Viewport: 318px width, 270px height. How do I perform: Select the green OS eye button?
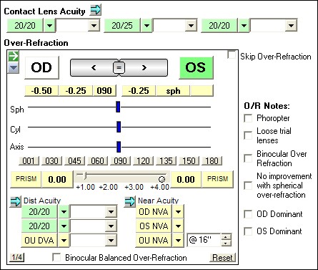[x=196, y=68]
